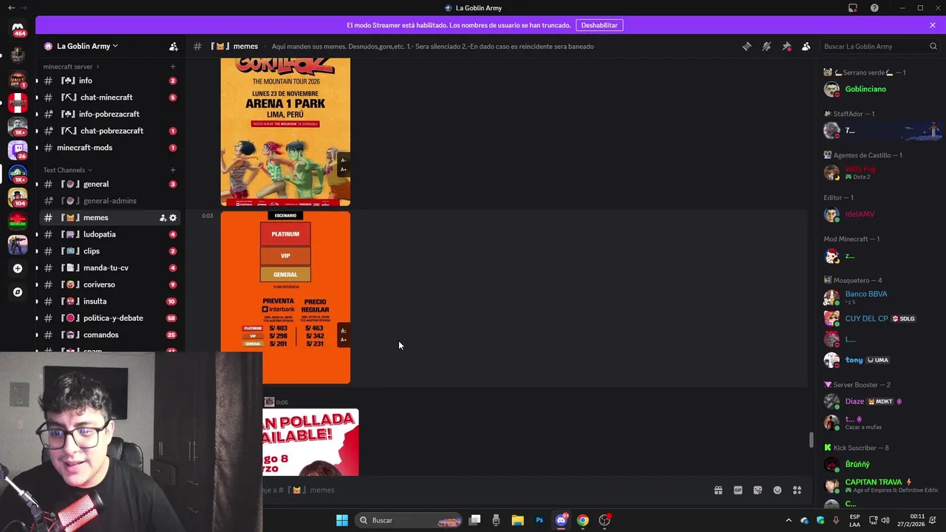Open the minecraft-mods channel

pos(109,148)
